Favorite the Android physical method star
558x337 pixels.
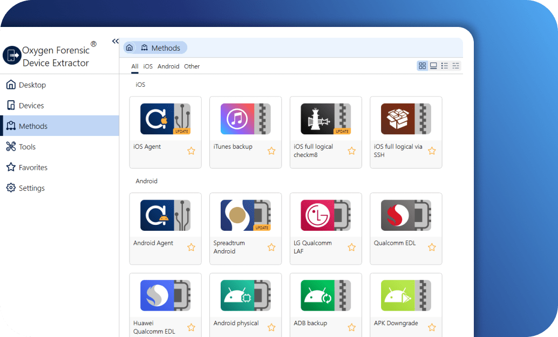click(x=271, y=327)
